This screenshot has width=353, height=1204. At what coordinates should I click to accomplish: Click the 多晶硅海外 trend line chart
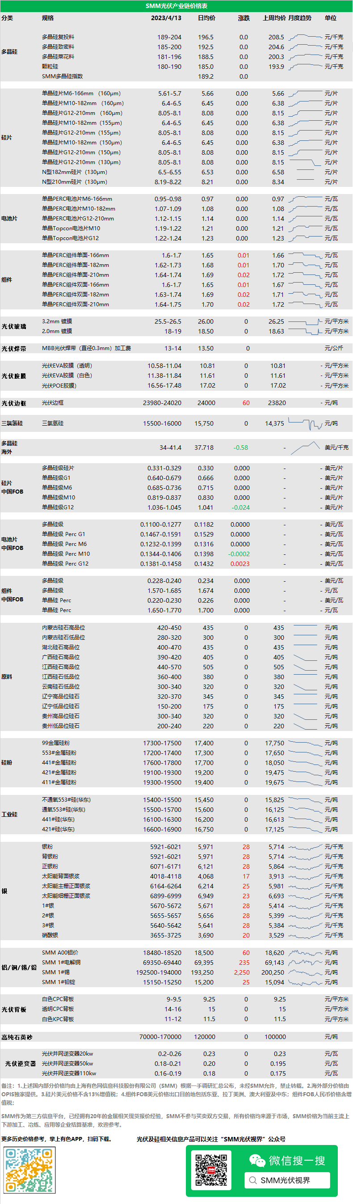coord(305,448)
